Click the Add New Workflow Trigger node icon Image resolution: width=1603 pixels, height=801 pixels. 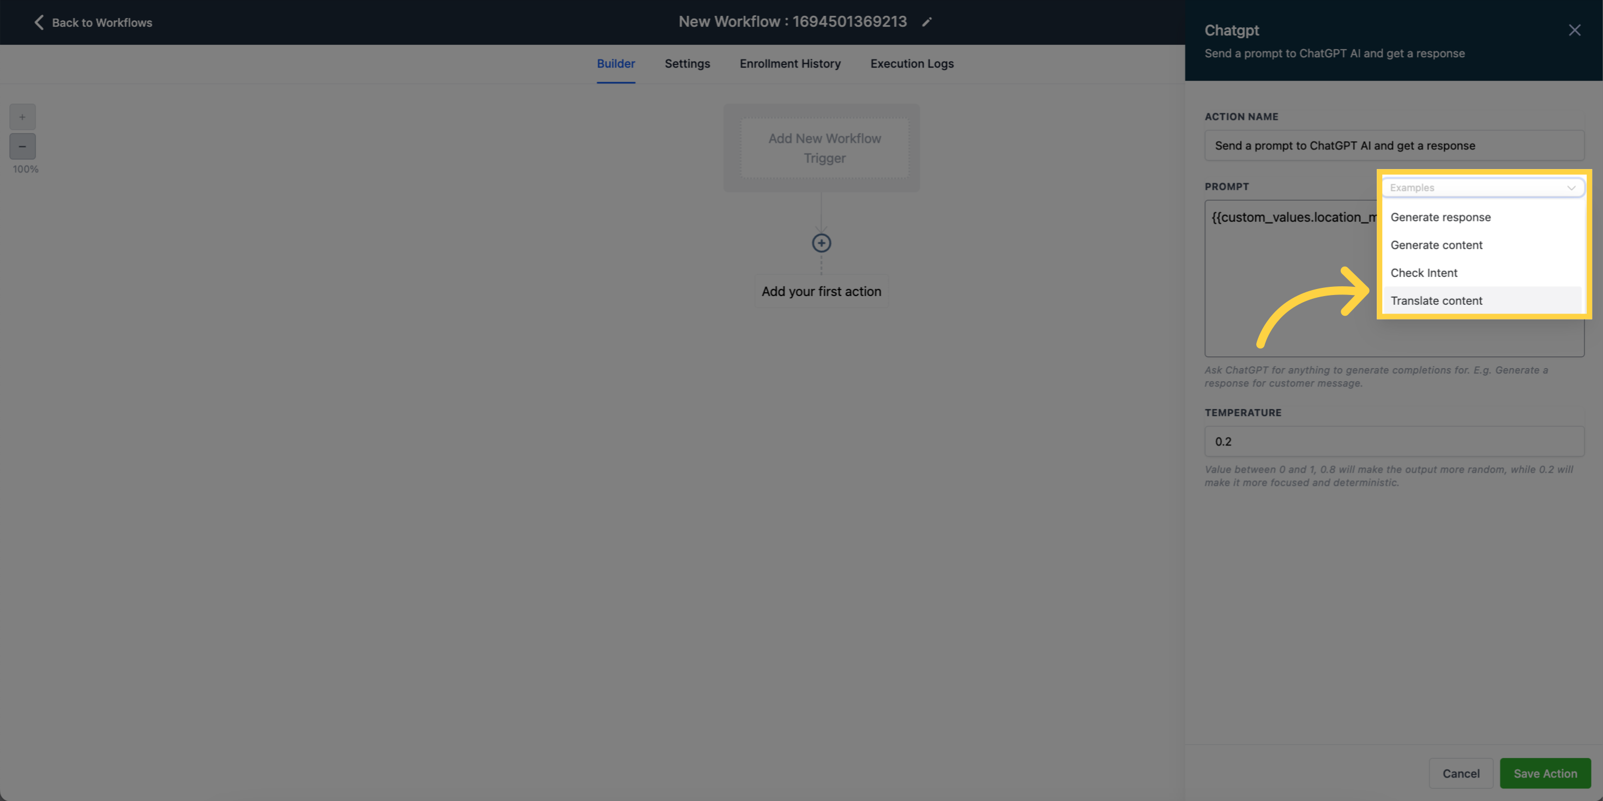822,147
